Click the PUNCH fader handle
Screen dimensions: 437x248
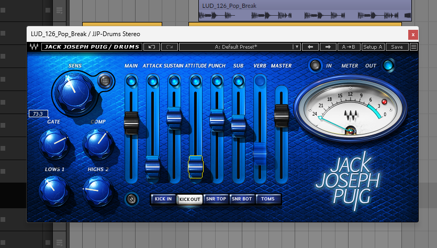(x=217, y=120)
